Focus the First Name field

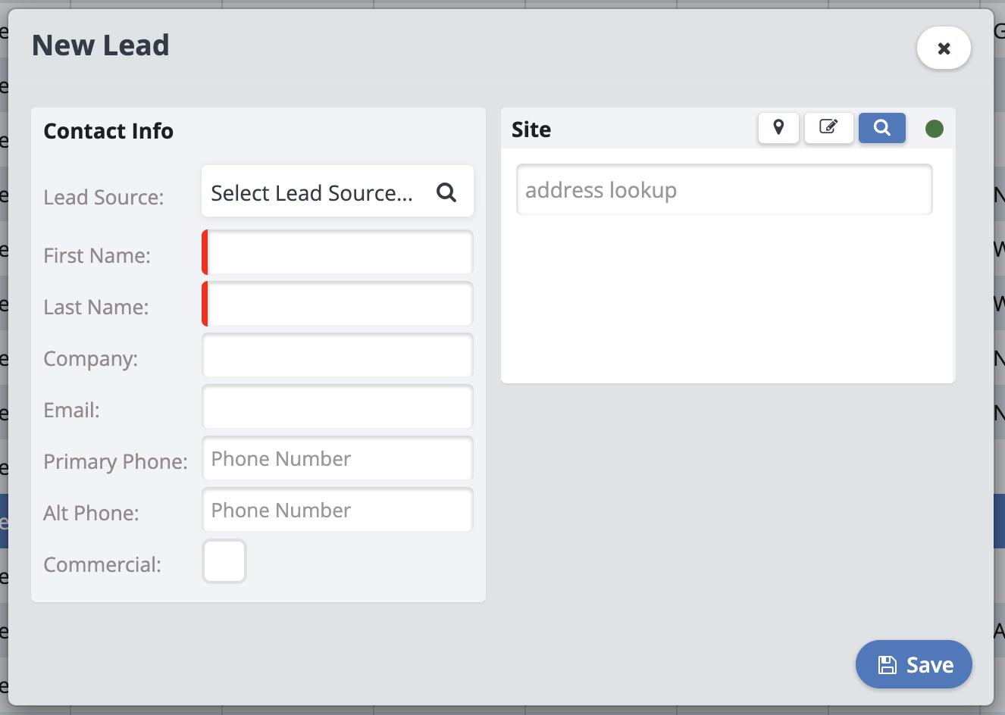click(x=339, y=252)
